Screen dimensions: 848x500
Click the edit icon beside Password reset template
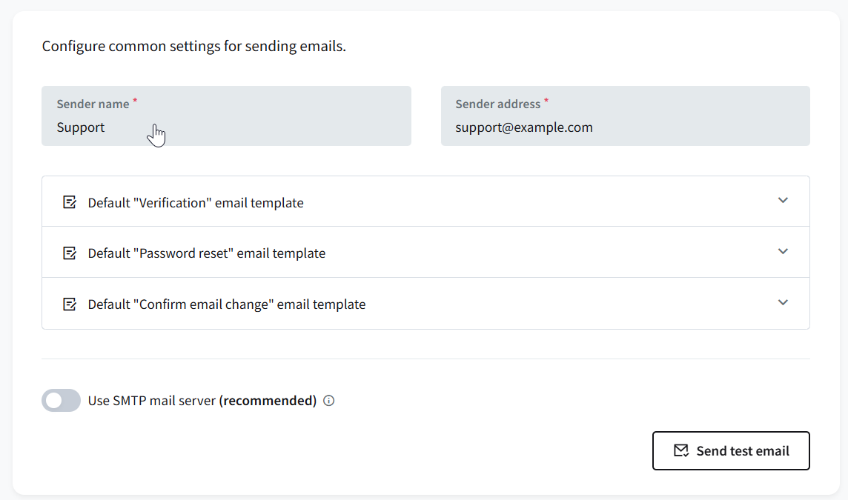click(70, 253)
